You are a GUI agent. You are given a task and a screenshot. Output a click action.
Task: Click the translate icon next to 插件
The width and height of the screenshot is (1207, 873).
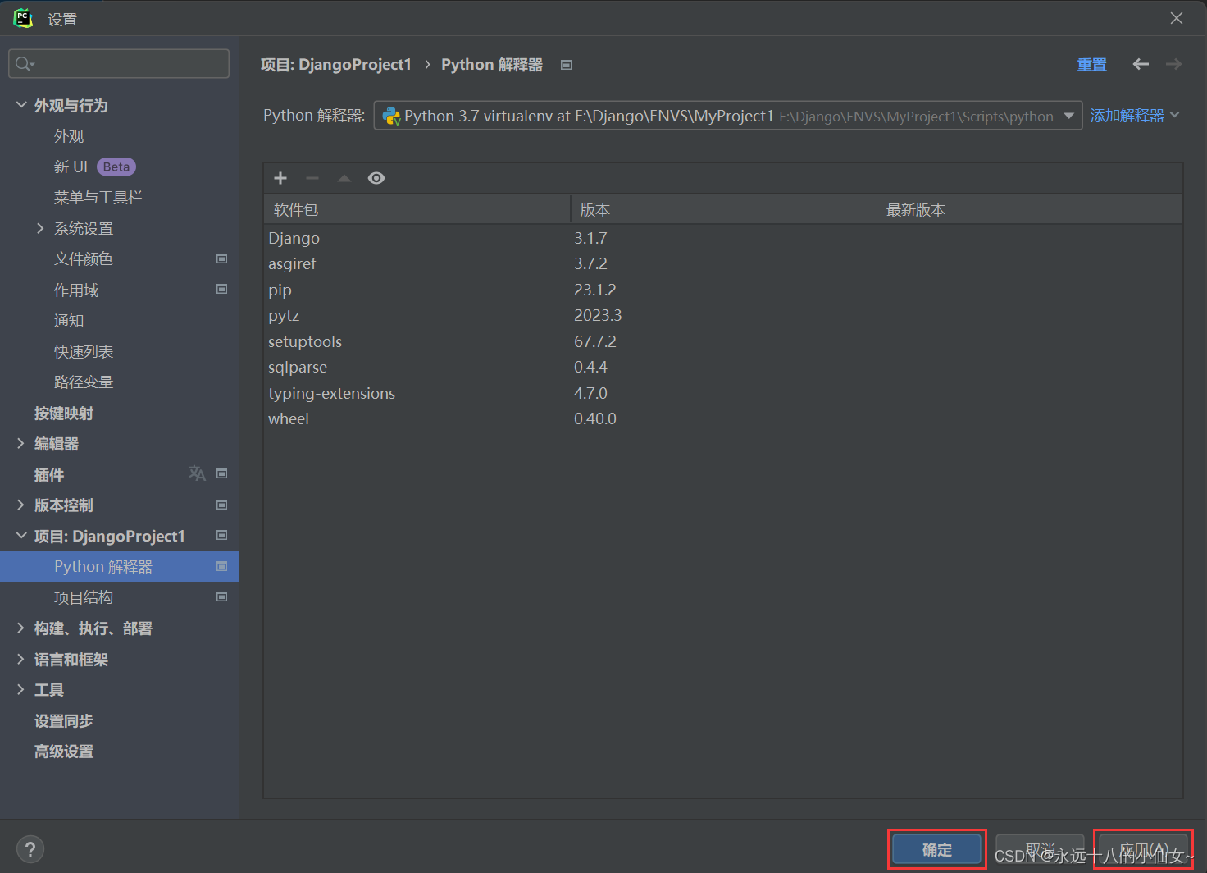197,473
